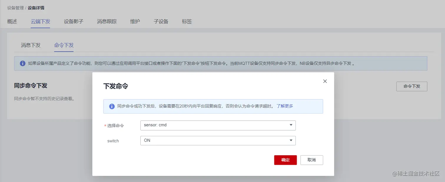Click the info icon in page banner
The image size is (445, 182).
tap(23, 63)
